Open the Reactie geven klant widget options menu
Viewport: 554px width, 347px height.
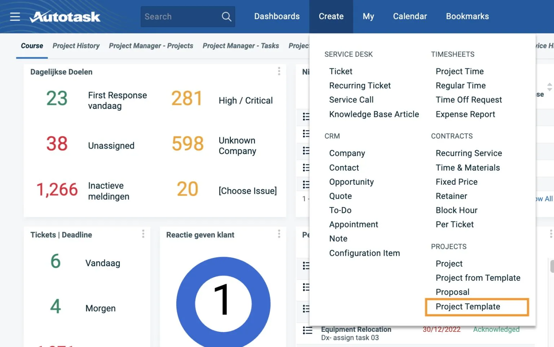279,234
